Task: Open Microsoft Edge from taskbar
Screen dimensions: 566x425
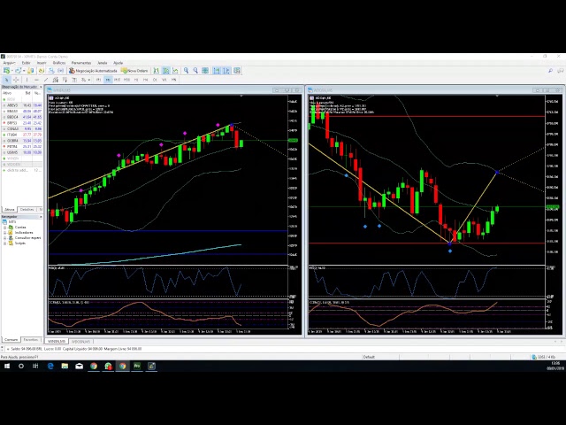Action: [50, 366]
